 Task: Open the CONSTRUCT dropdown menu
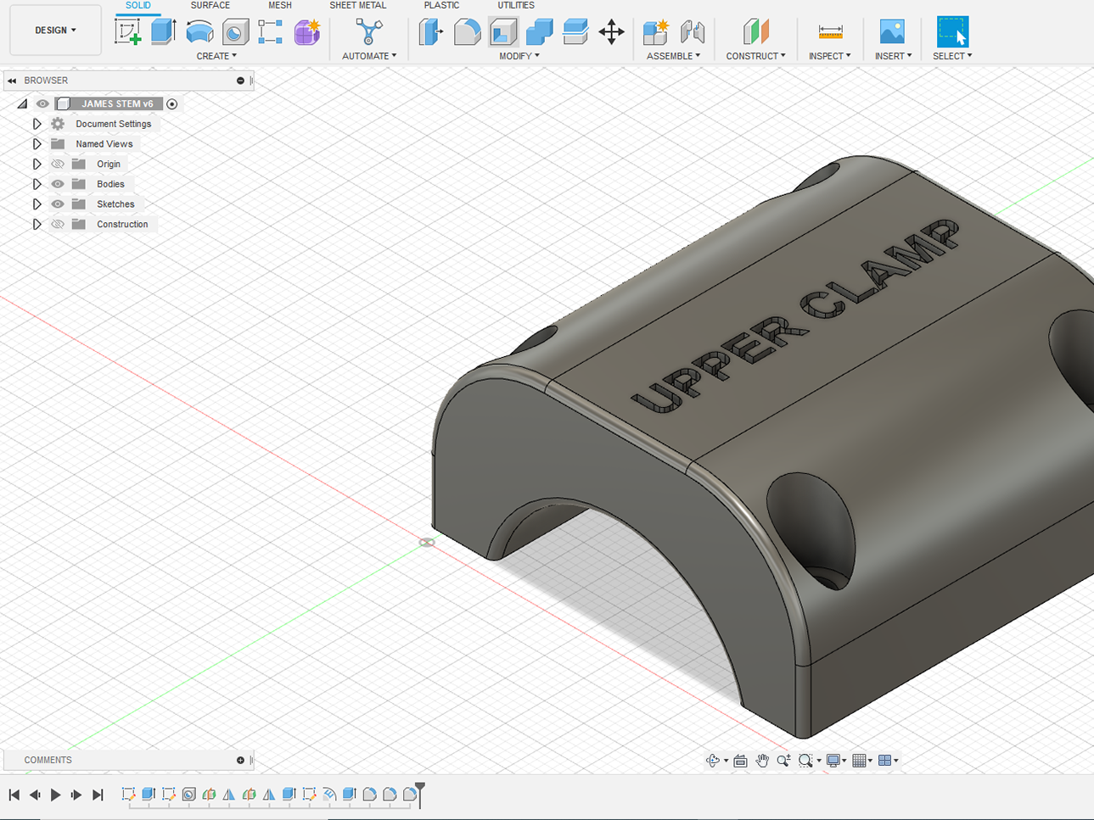tap(755, 56)
